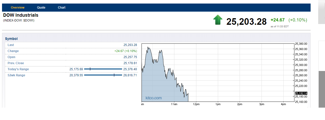
Task: Open the Overview tab
Action: click(x=18, y=8)
